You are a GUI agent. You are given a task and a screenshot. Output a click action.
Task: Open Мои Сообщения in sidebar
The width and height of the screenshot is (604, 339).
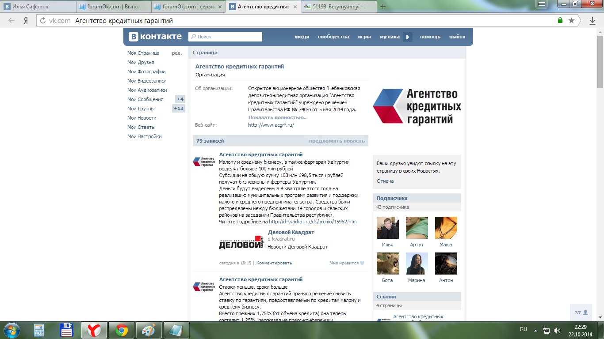pyautogui.click(x=145, y=99)
